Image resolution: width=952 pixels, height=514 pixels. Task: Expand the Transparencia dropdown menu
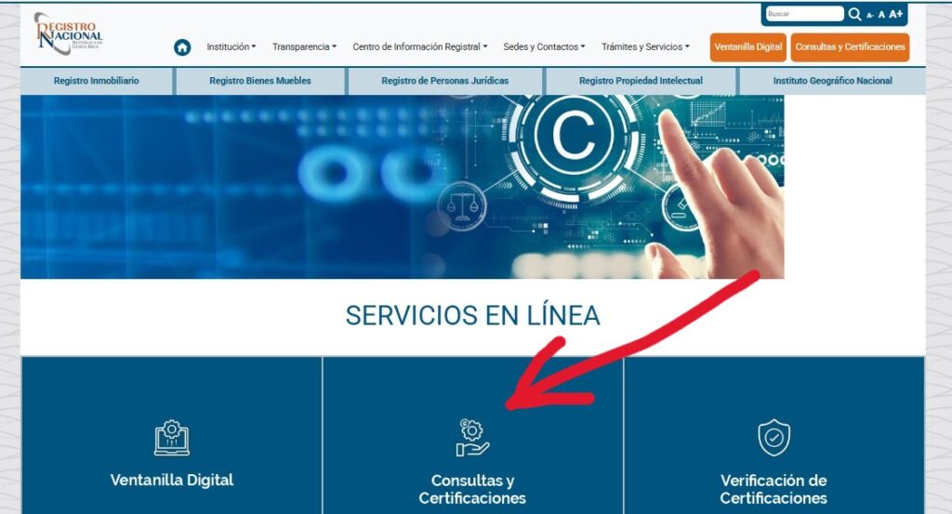tap(304, 46)
